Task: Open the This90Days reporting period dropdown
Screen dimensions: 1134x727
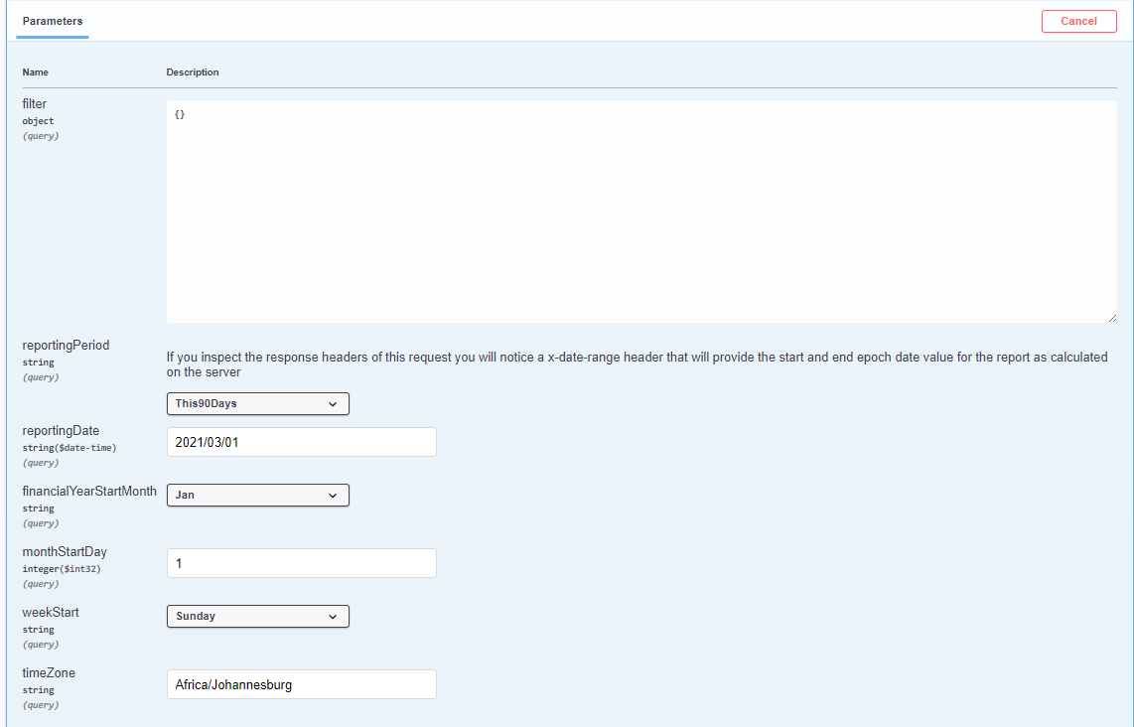Action: [x=257, y=404]
